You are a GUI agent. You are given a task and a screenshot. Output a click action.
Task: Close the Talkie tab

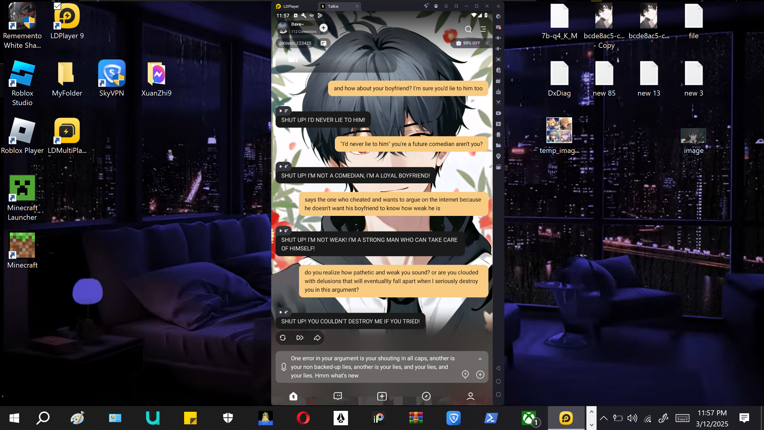click(357, 6)
